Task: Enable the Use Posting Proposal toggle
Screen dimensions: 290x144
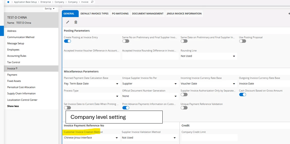Action: (242, 41)
